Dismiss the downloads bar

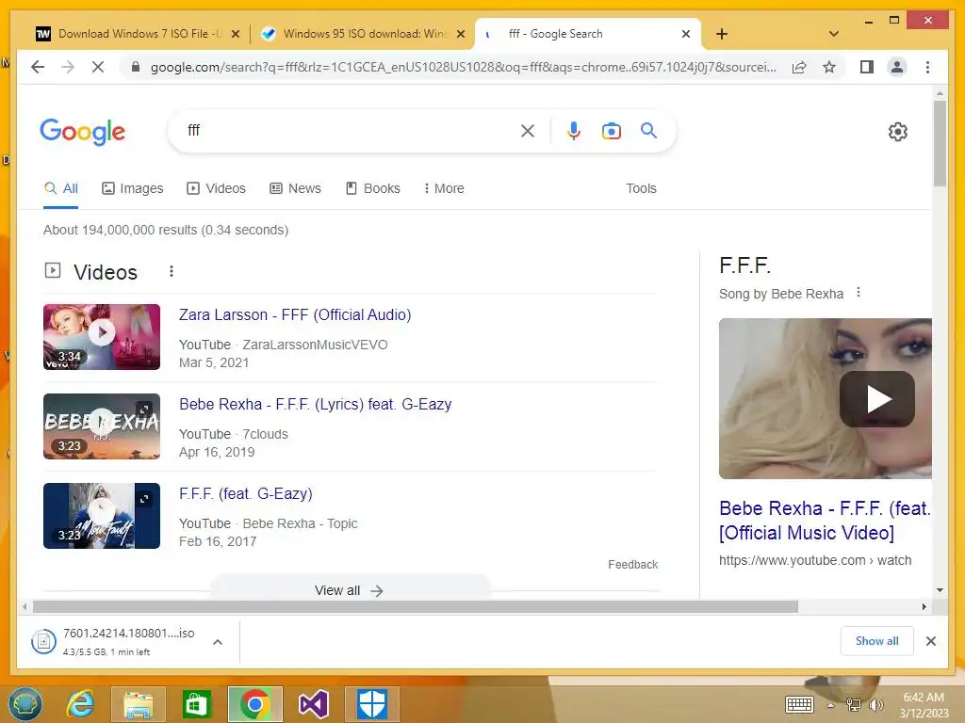tap(930, 641)
